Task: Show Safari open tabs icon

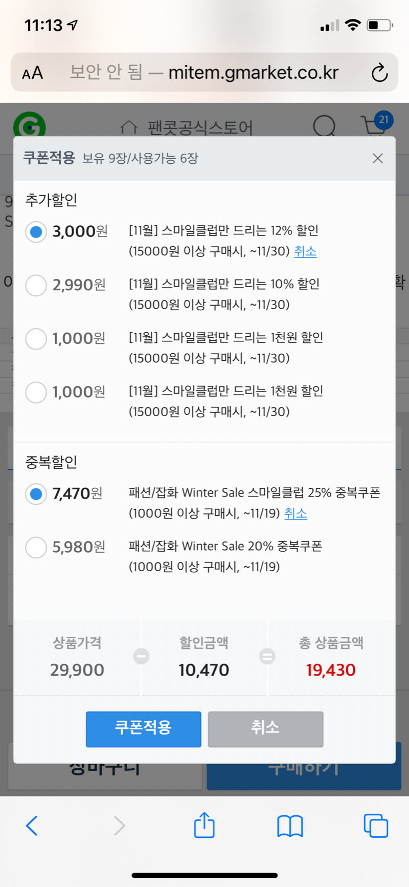Action: click(x=376, y=825)
